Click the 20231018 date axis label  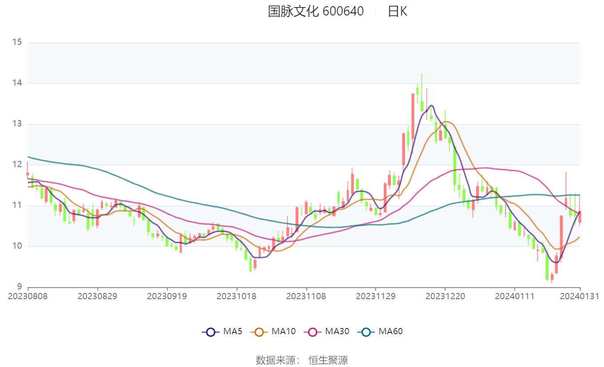coord(237,296)
